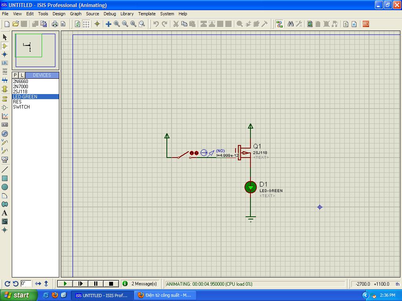This screenshot has height=301, width=402.
Task: Toggle the vertical flip button
Action: pos(46,283)
